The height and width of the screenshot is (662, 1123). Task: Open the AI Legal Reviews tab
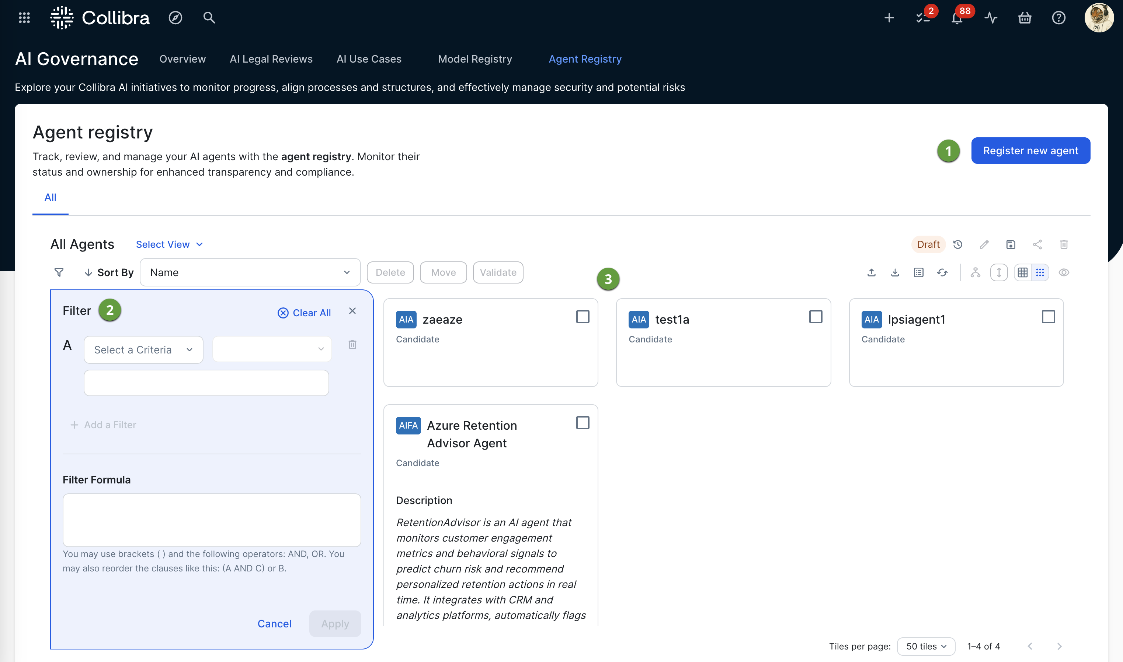point(271,59)
